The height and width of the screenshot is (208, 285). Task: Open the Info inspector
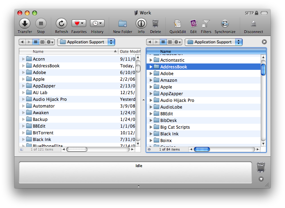pos(141,23)
